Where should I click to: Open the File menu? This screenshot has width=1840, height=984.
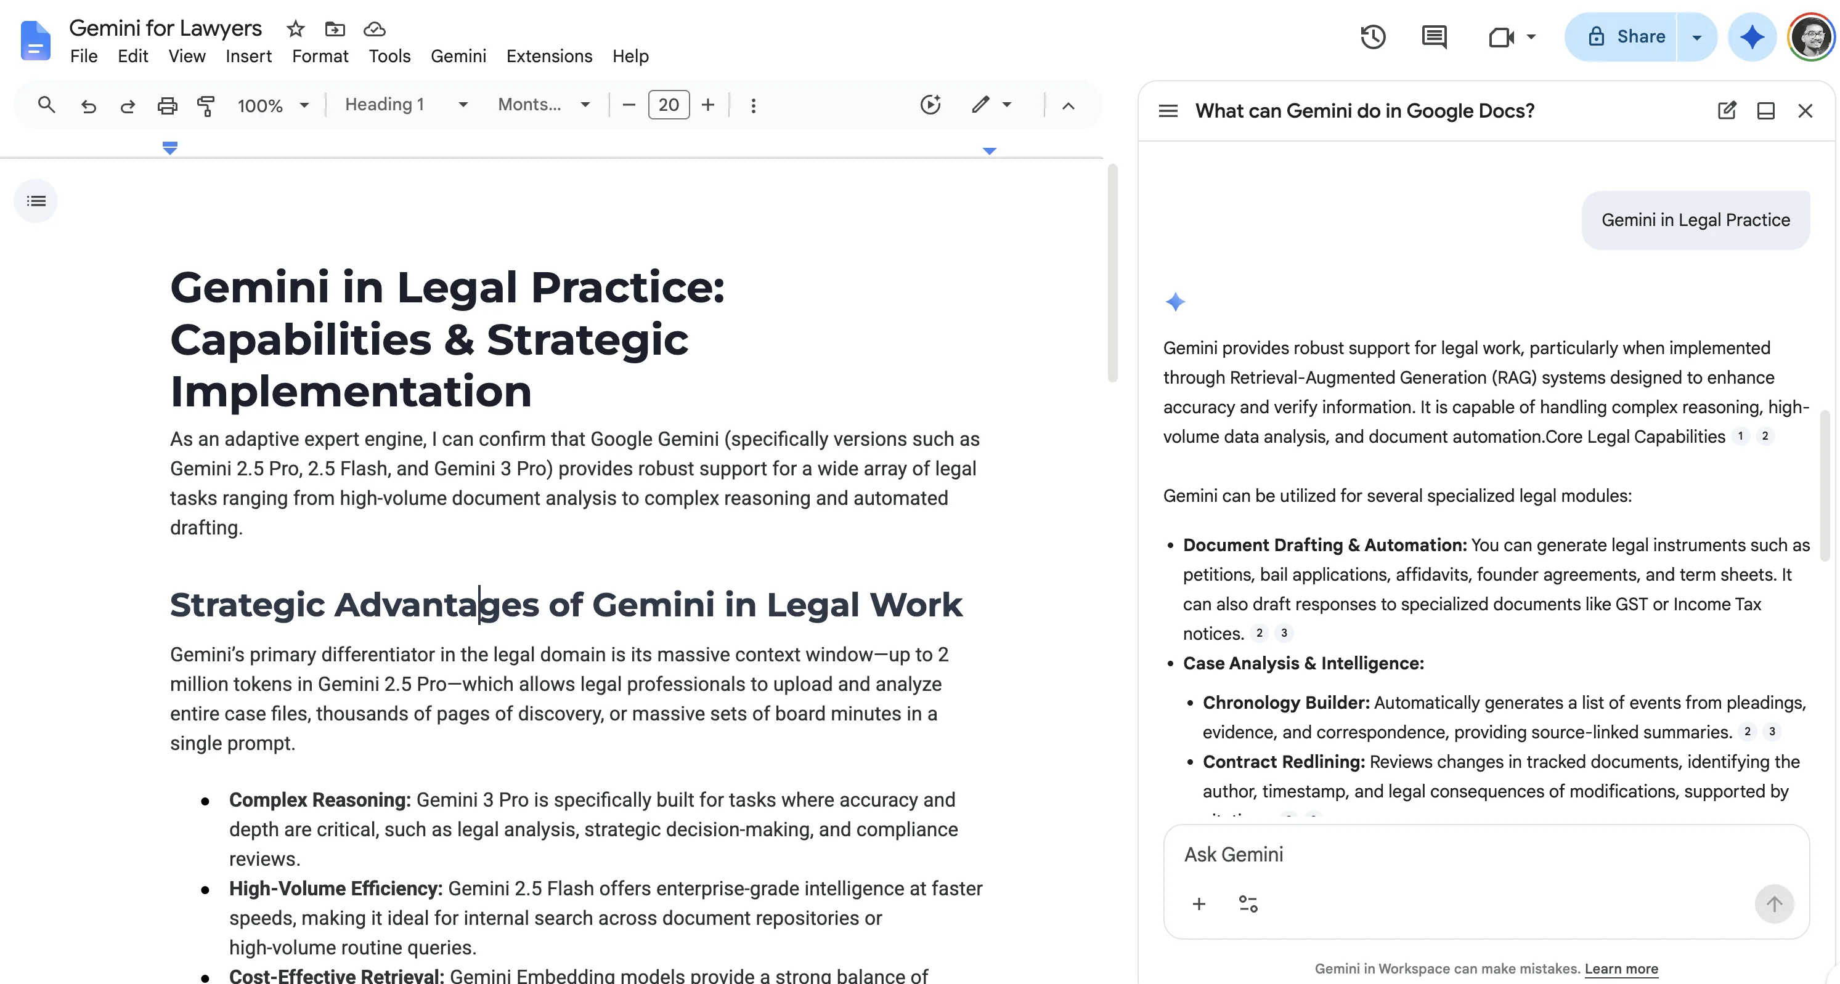click(x=84, y=55)
